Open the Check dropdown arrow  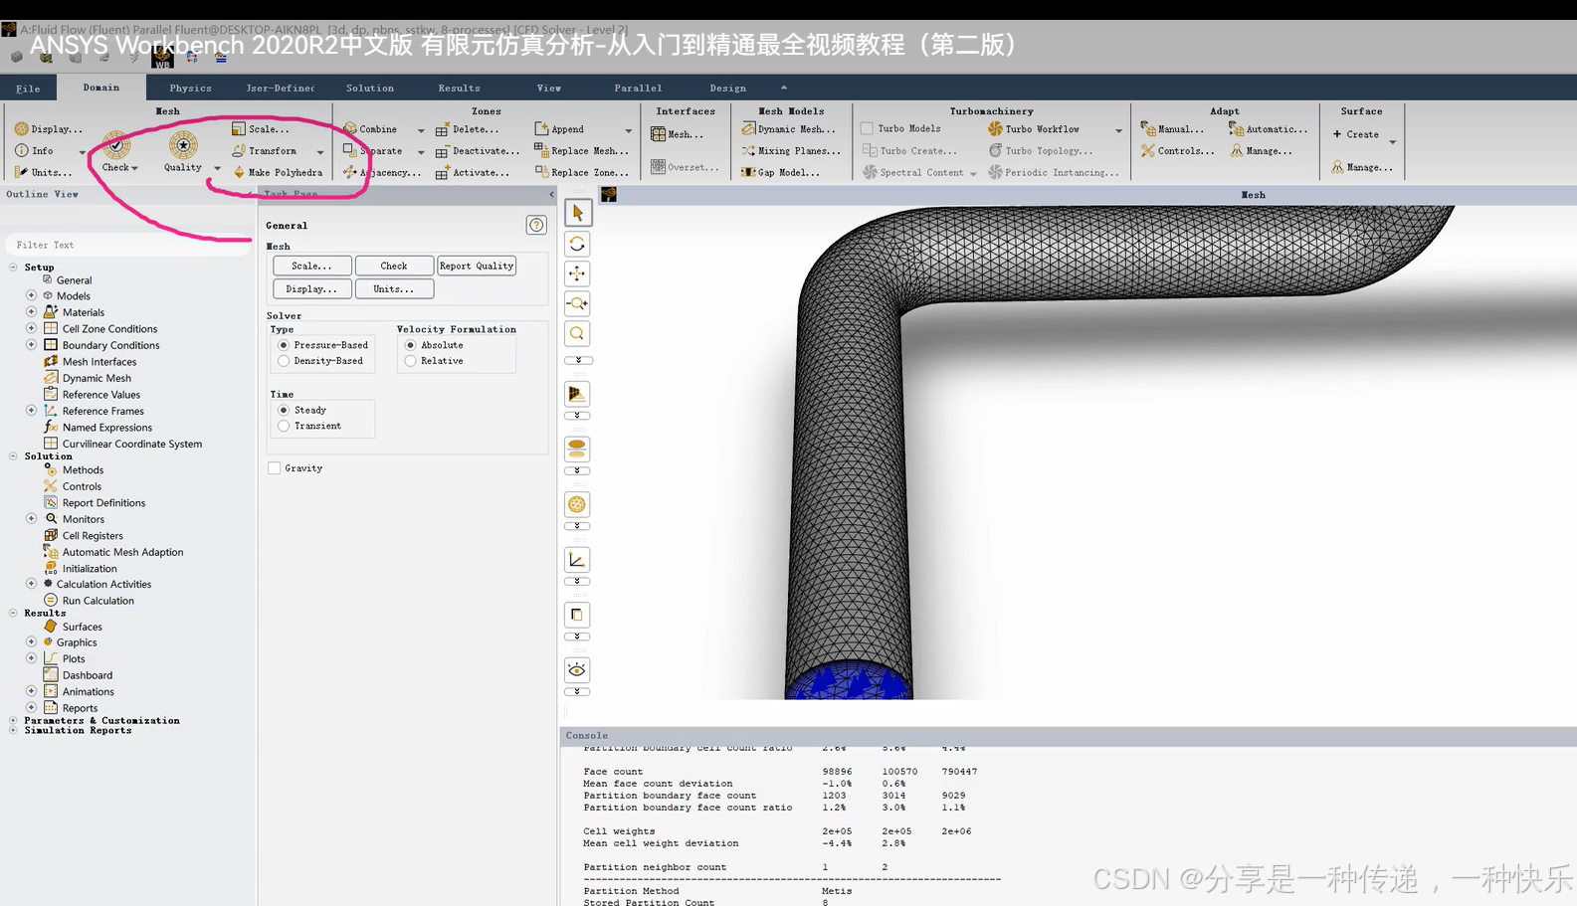tap(134, 168)
